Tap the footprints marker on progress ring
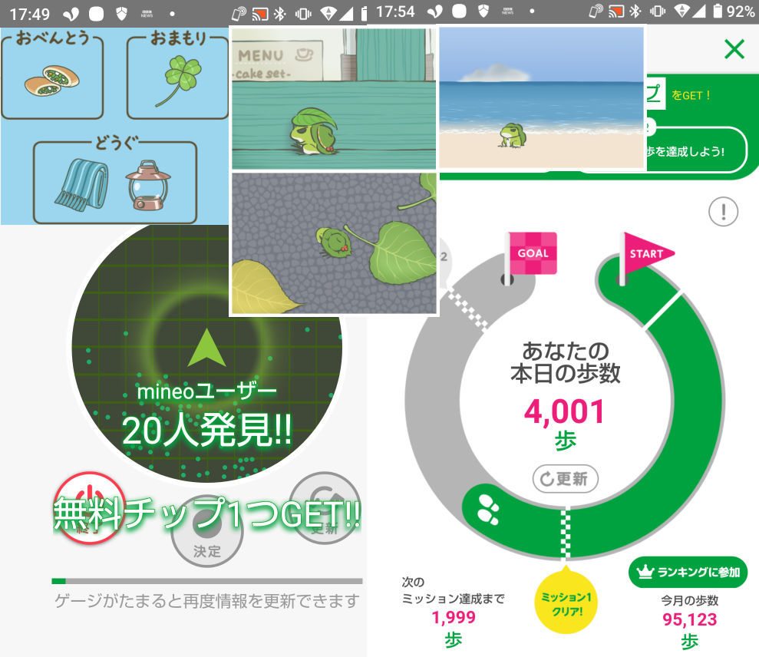Image resolution: width=759 pixels, height=657 pixels. click(489, 507)
